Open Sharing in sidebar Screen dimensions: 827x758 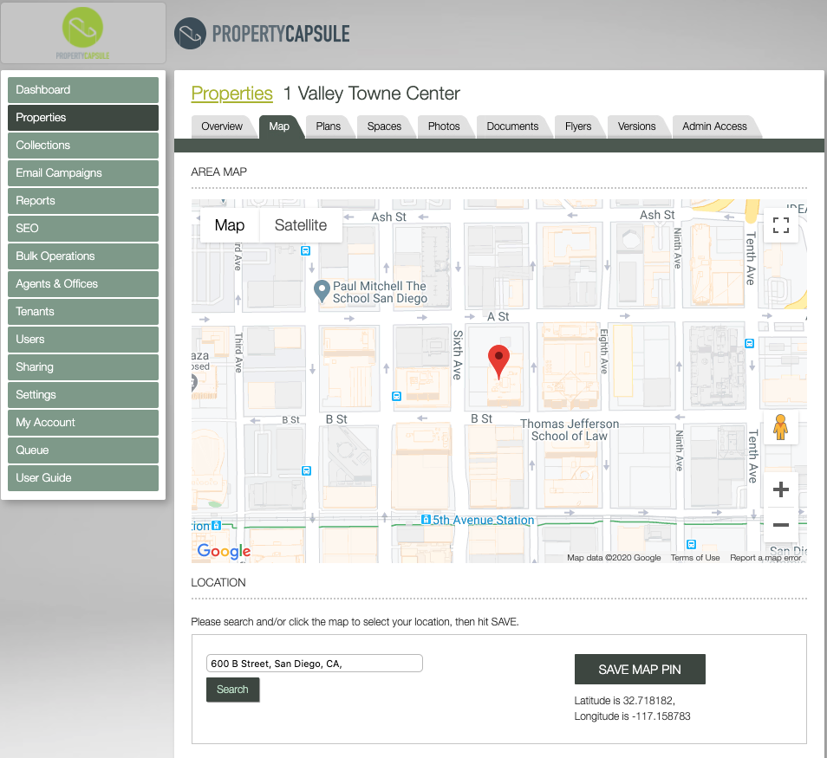[x=83, y=367]
